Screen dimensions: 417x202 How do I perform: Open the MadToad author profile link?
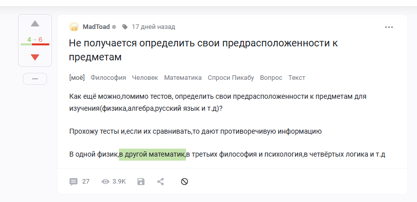96,27
